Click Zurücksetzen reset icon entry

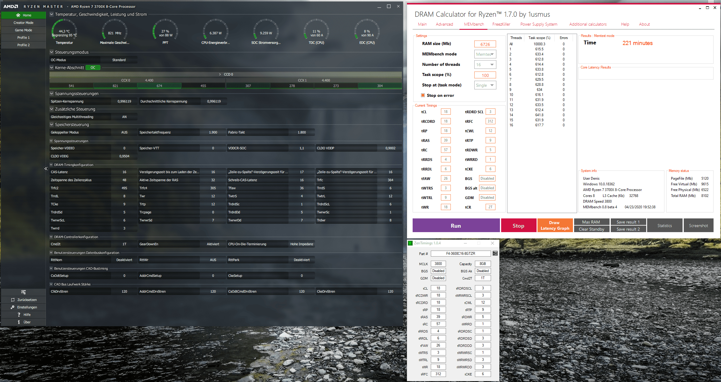coord(23,300)
